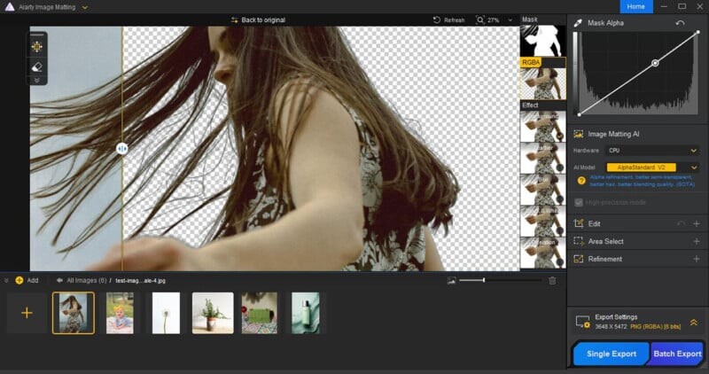Click the blue help icon under AI Model
The width and height of the screenshot is (709, 374).
[x=580, y=181]
